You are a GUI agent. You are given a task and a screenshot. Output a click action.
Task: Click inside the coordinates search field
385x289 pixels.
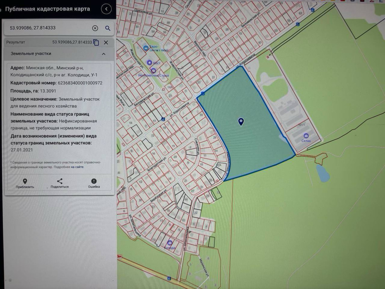pos(48,28)
